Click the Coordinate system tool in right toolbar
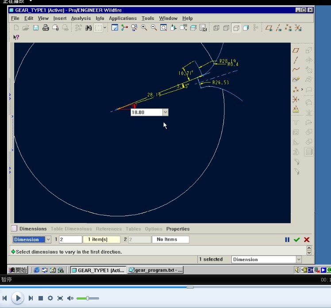The image size is (331, 308). point(296,99)
